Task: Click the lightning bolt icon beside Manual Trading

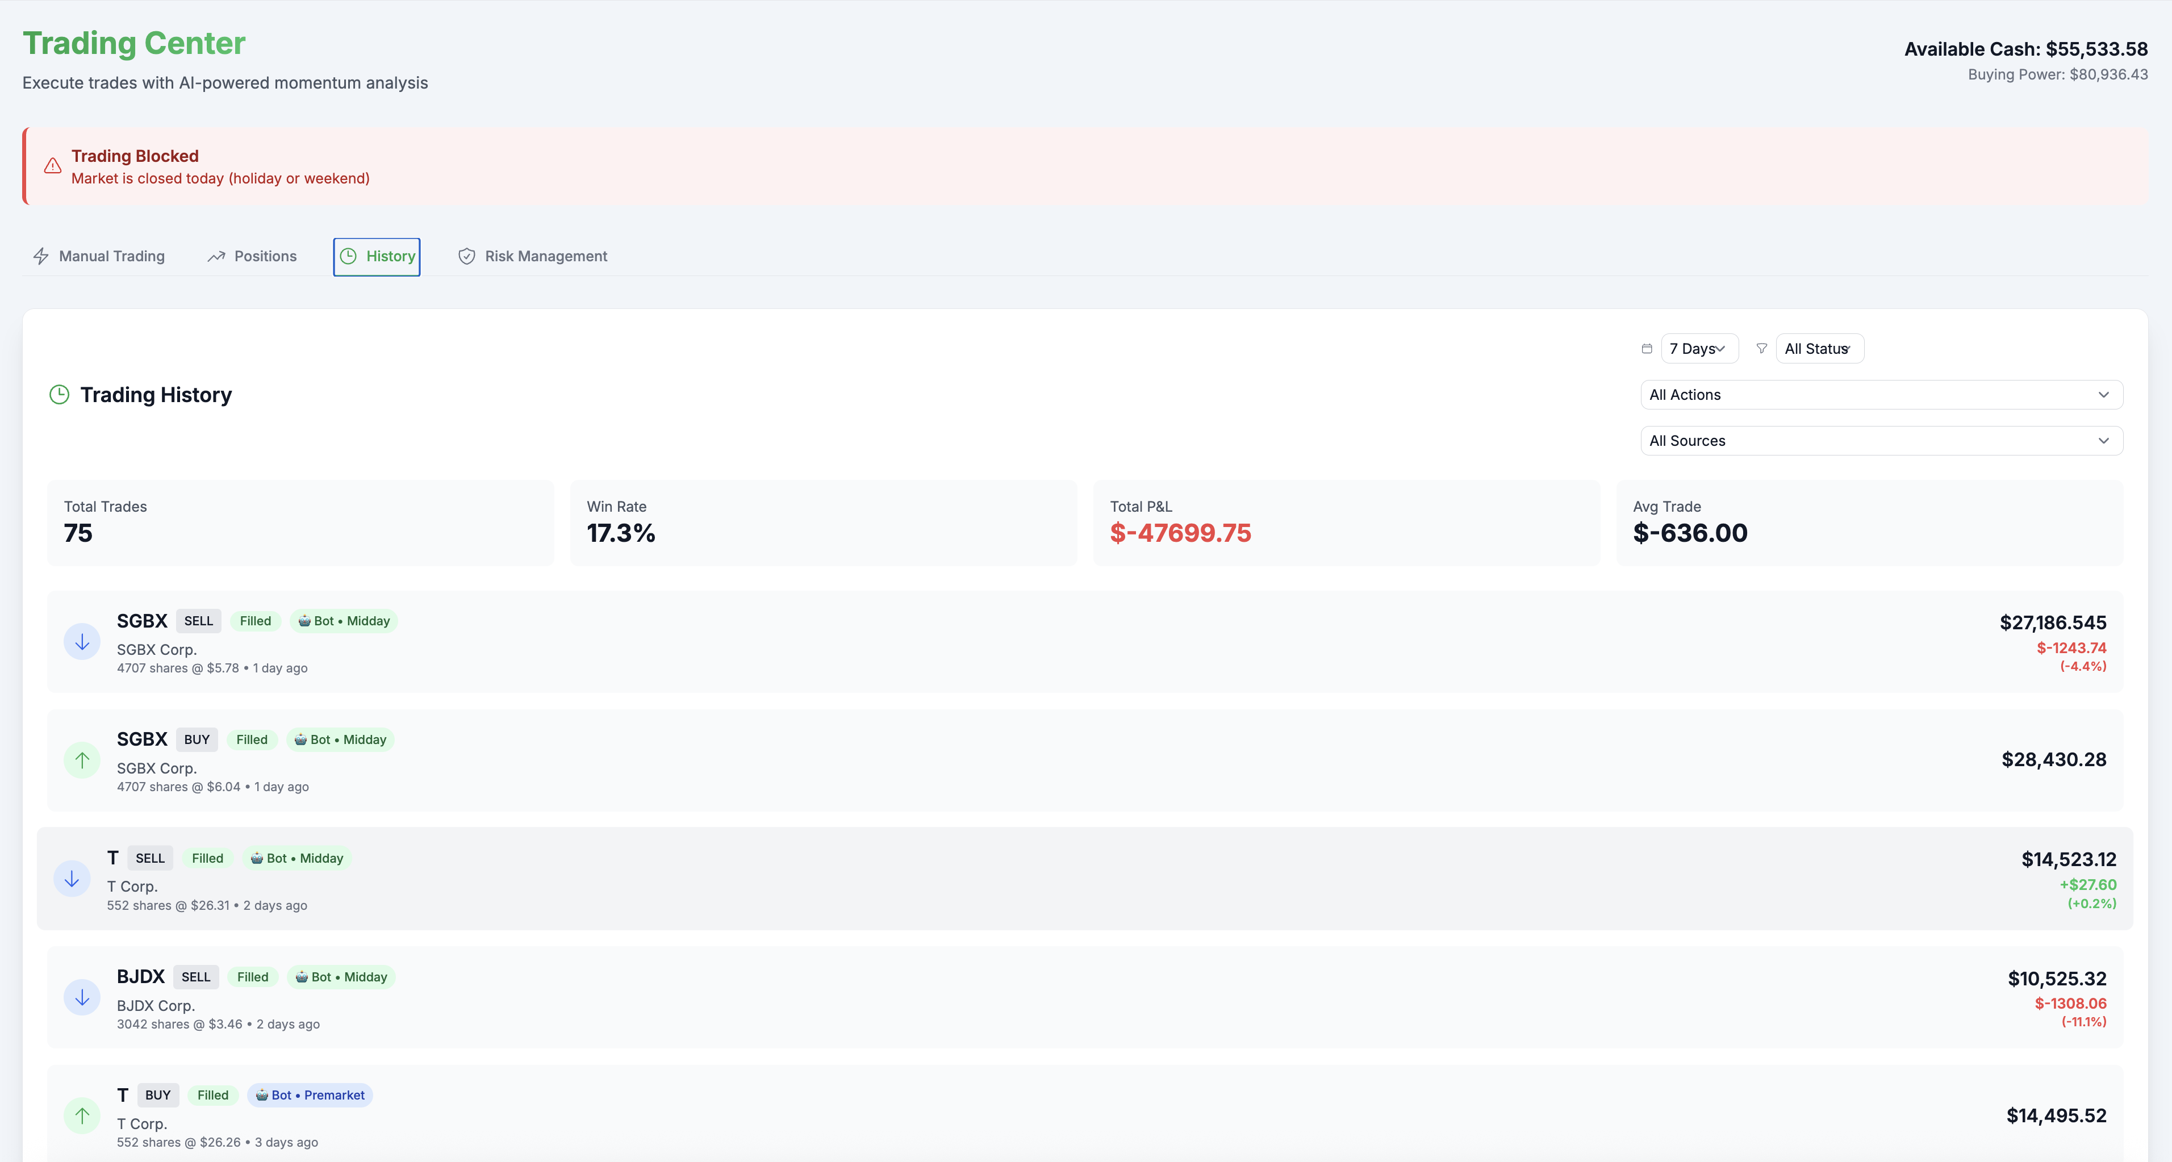Action: [x=40, y=256]
